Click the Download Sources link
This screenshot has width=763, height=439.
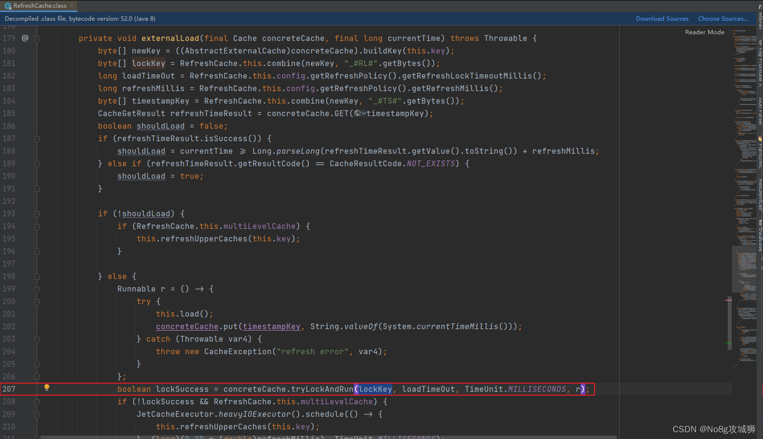pos(662,19)
